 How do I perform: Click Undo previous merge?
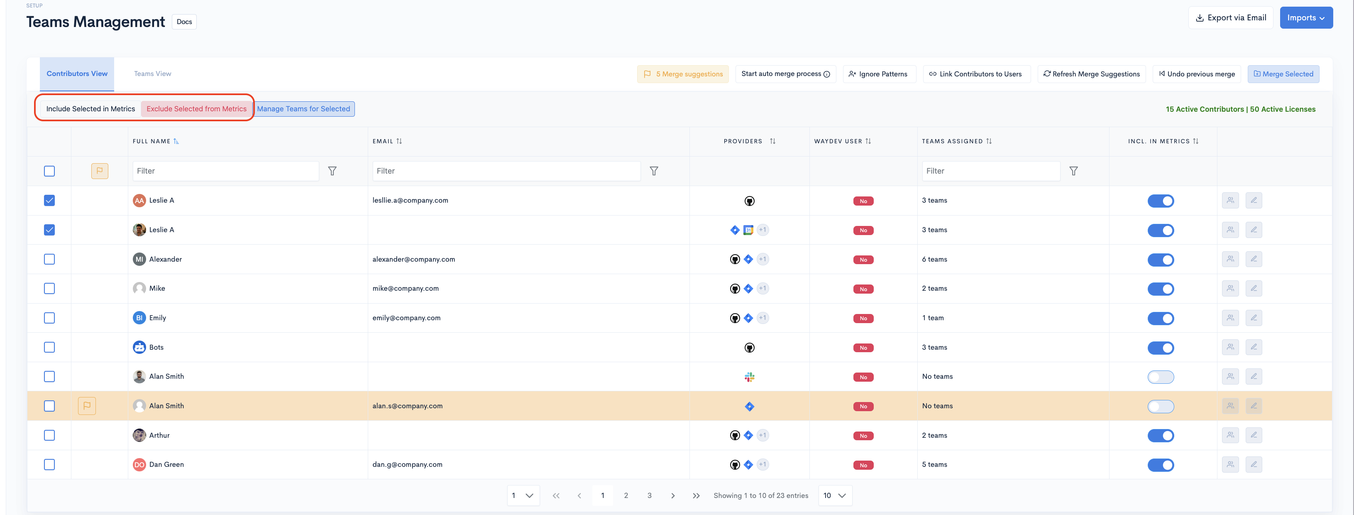click(x=1196, y=74)
